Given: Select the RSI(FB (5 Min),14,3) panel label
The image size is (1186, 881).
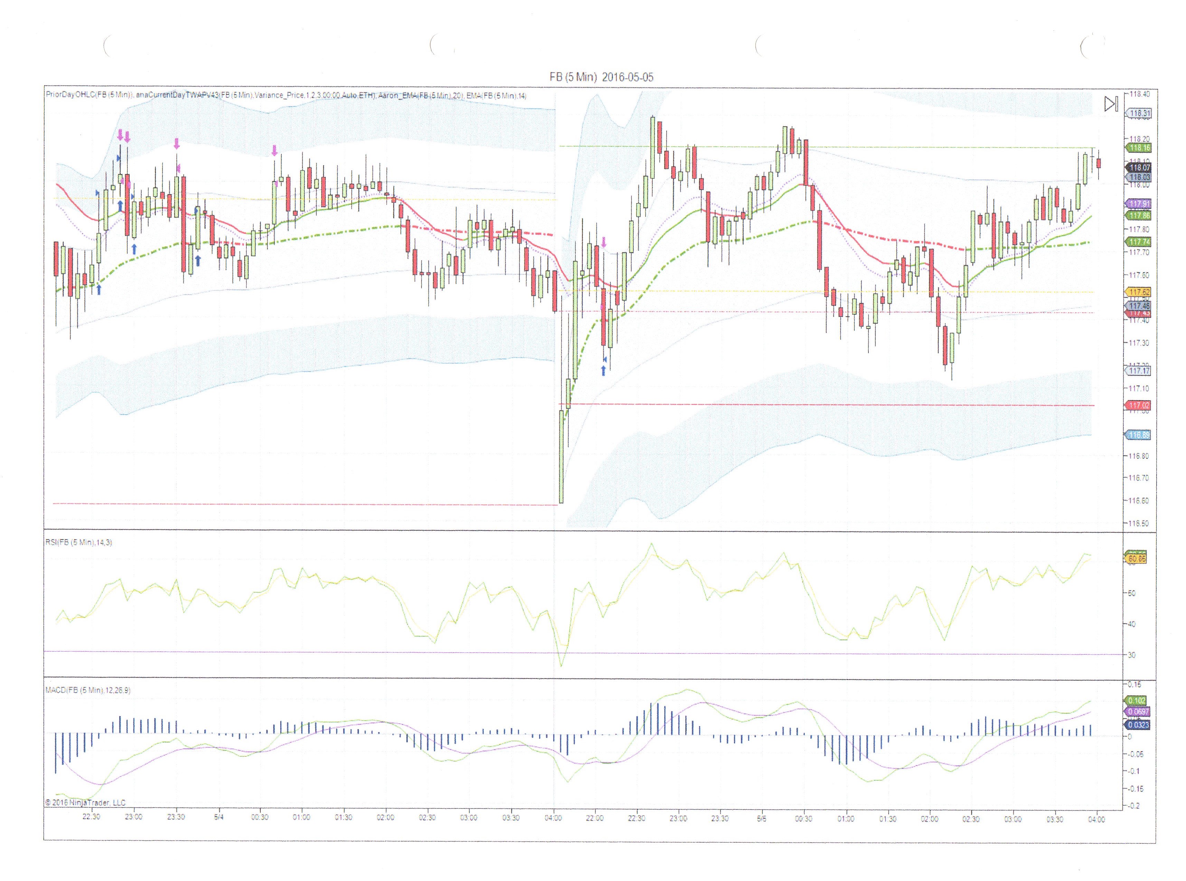Looking at the screenshot, I should (78, 542).
